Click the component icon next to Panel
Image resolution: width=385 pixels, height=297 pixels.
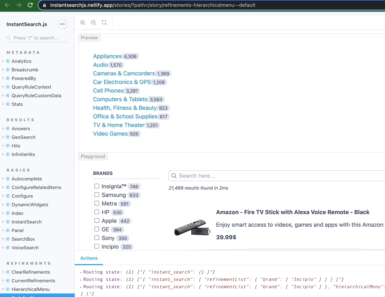click(8, 230)
